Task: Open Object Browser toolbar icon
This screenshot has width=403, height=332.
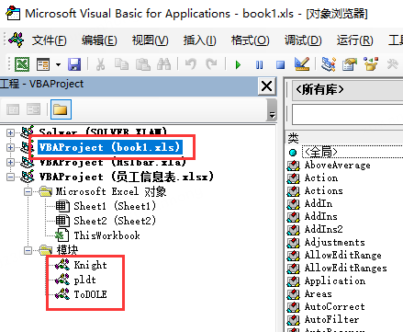Action: pyautogui.click(x=371, y=64)
